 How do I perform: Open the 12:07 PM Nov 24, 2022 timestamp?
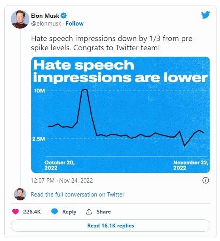[62, 180]
